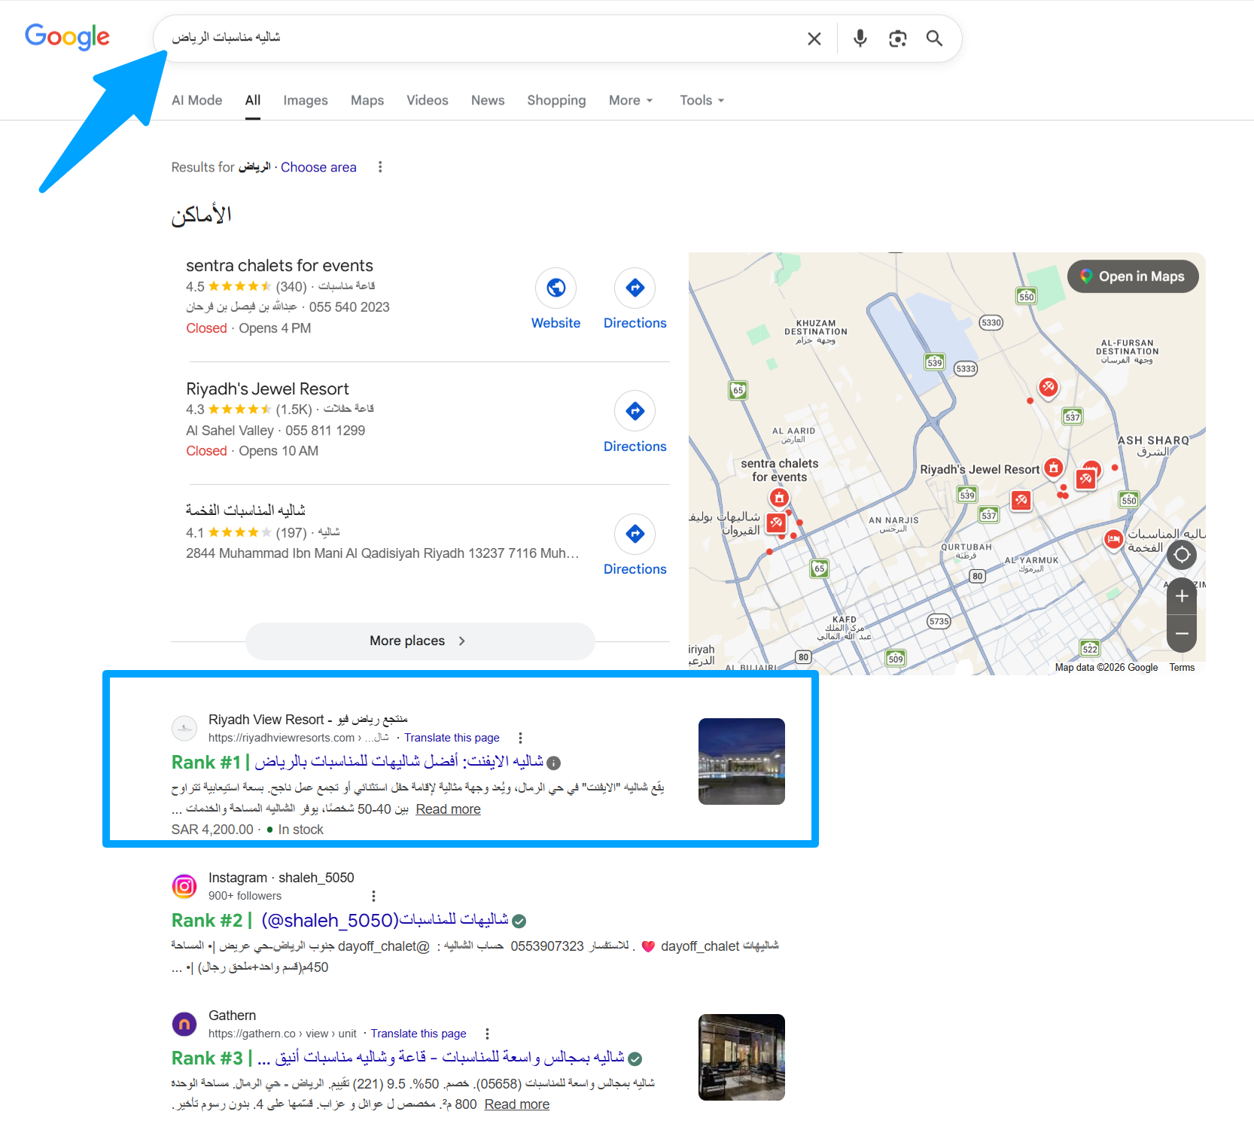The width and height of the screenshot is (1254, 1133).
Task: Click the magnifying glass search icon
Action: (934, 38)
